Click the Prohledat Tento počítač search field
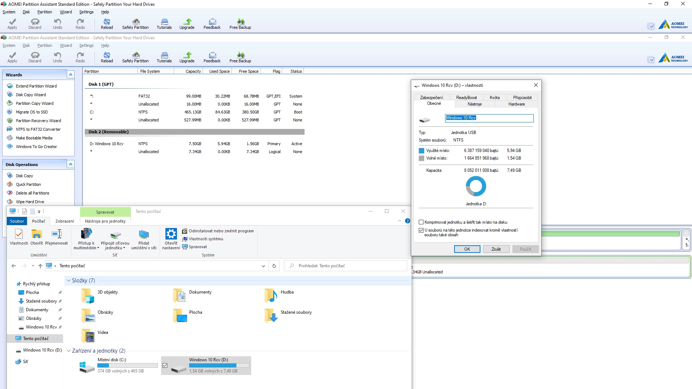 pyautogui.click(x=346, y=266)
